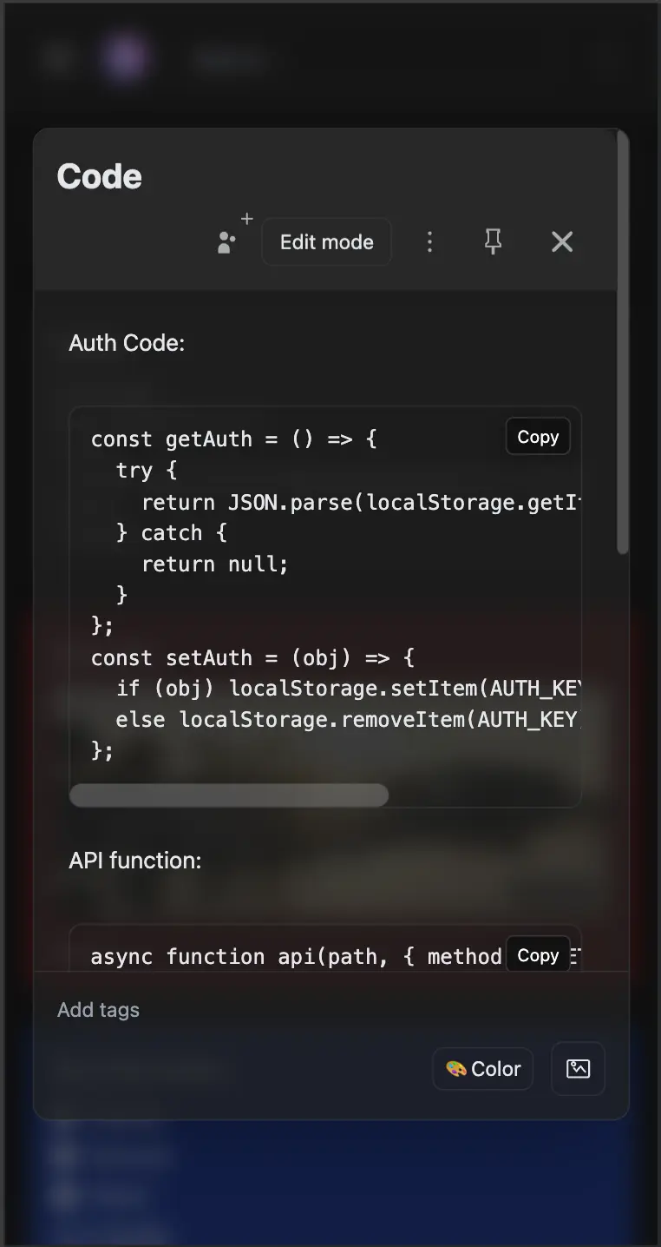Screen dimensions: 661x1247
Task: Switch the note to Edit mode
Action: (326, 241)
